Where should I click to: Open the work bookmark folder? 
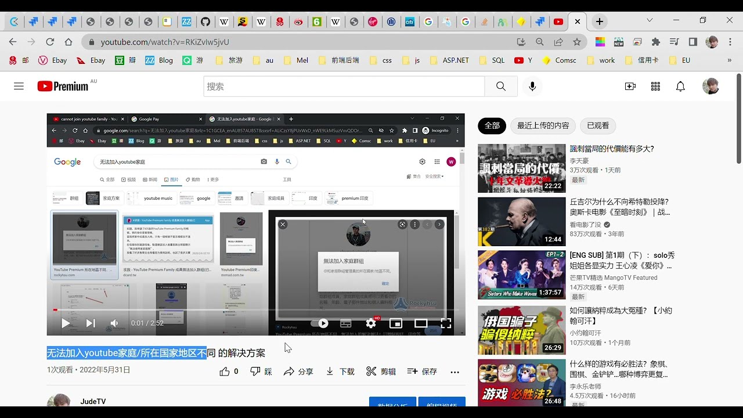tap(601, 60)
